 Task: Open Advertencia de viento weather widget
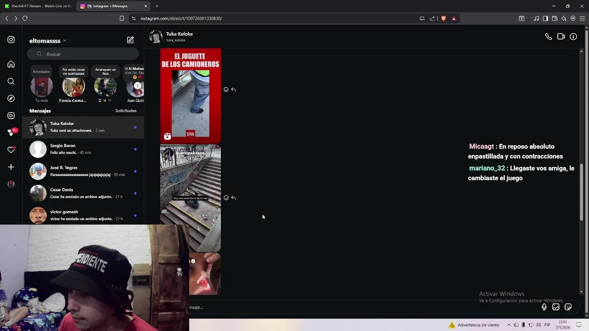tap(474, 325)
